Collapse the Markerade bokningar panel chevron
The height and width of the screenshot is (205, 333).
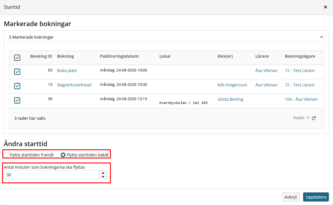(x=322, y=37)
